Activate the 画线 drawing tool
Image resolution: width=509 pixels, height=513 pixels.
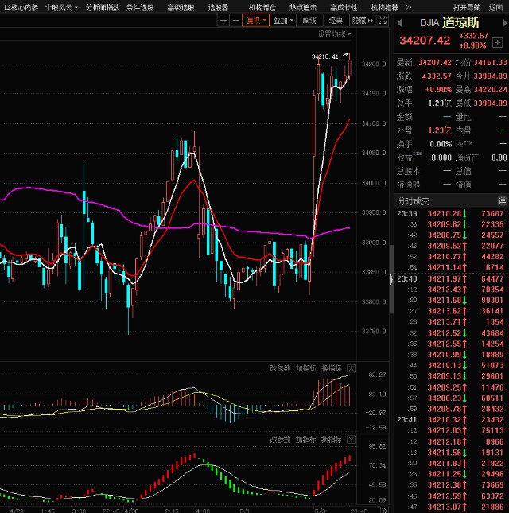(x=309, y=21)
